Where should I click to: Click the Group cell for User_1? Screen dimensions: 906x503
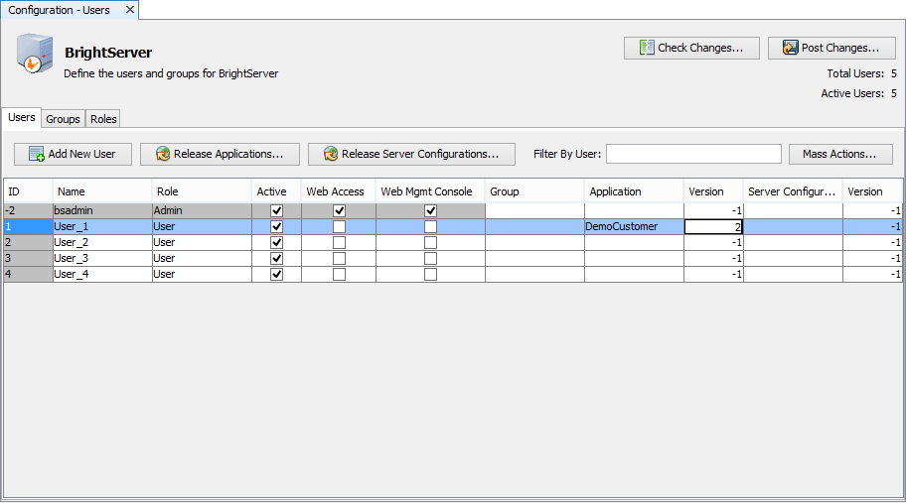click(534, 227)
